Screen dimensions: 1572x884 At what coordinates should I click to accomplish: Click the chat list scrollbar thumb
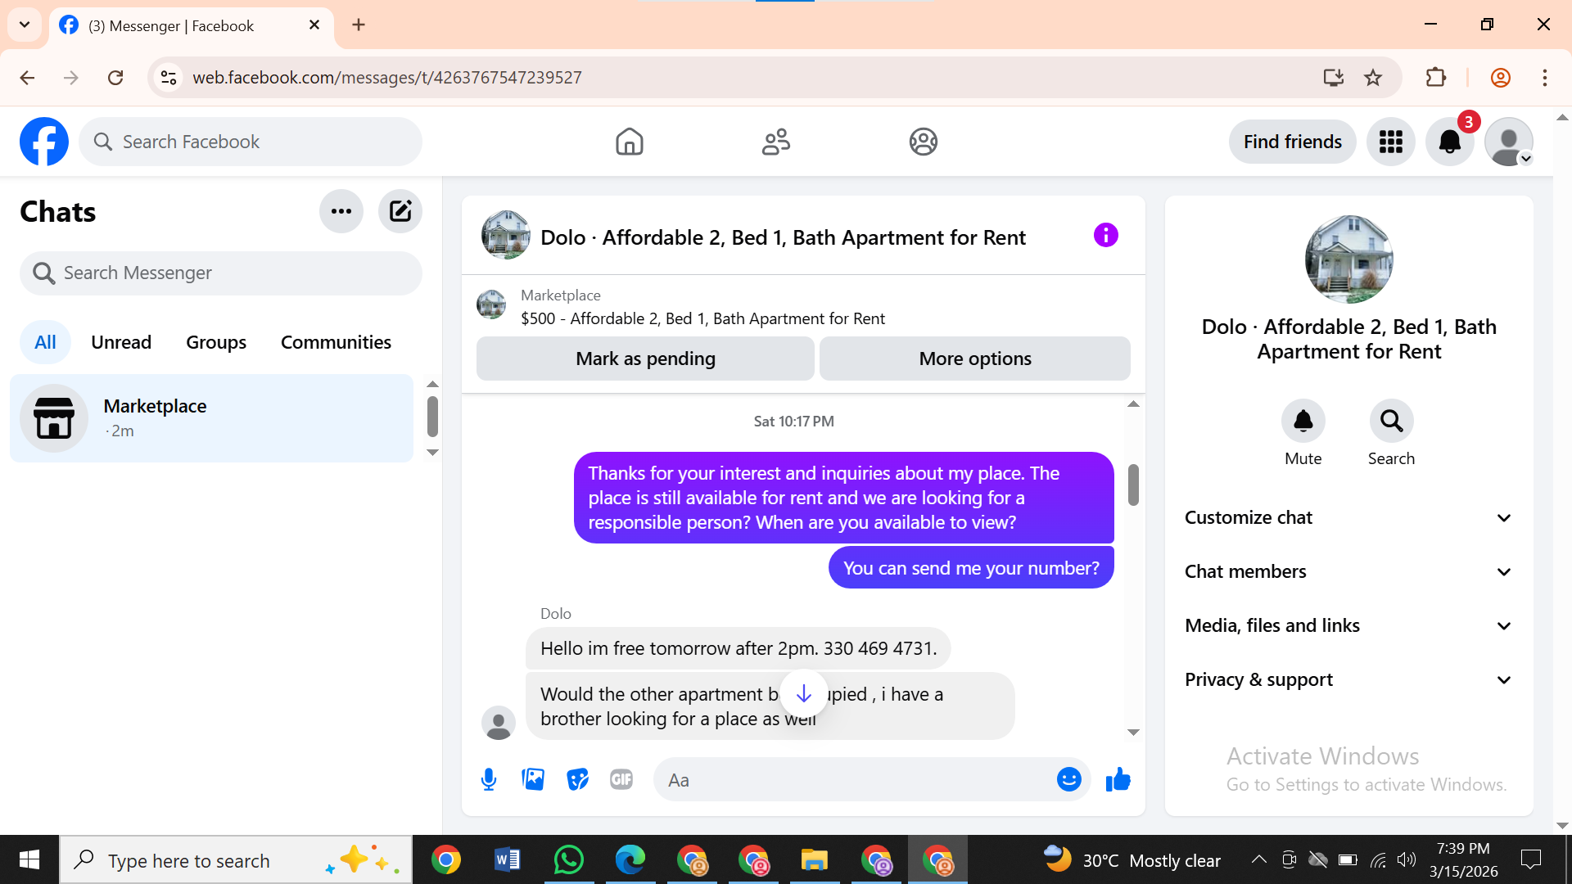pos(432,417)
